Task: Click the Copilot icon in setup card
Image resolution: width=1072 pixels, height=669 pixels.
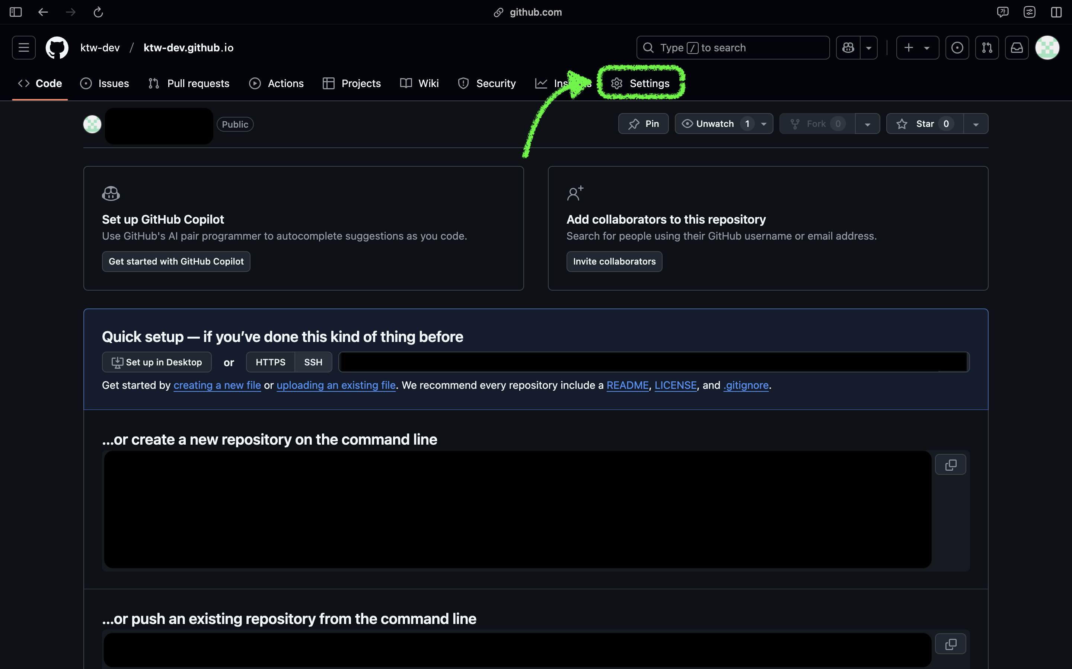Action: (x=111, y=194)
